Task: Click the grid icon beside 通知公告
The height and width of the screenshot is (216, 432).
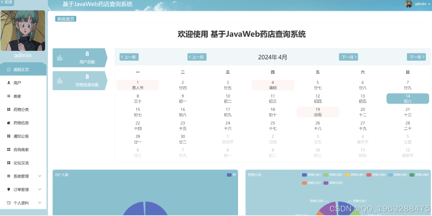Action: click(9, 136)
